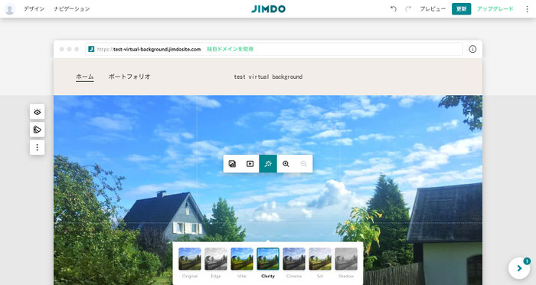The width and height of the screenshot is (536, 285).
Task: Click the replace image icon in image toolbar
Action: coord(232,164)
